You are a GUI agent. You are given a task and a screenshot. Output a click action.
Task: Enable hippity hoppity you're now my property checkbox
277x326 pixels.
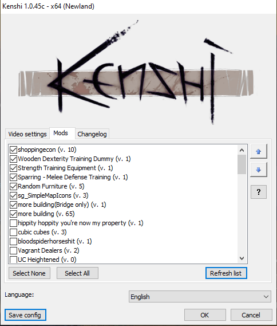14,223
